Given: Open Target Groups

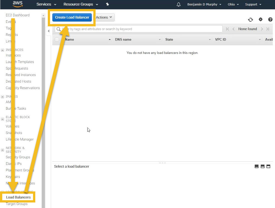Looking at the screenshot, I should pyautogui.click(x=17, y=204).
